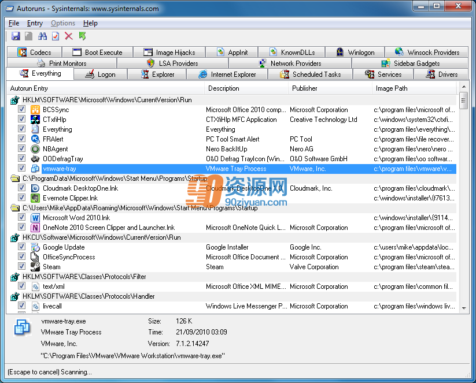This screenshot has width=476, height=383.
Task: Click the vertical scrollbar thumb
Action: 463,101
